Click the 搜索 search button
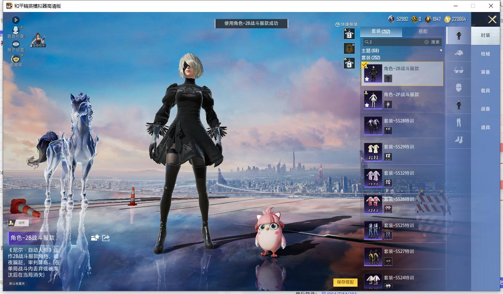The image size is (503, 294). (435, 42)
